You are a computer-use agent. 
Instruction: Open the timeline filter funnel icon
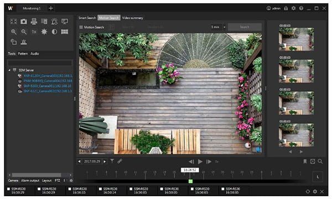point(112,161)
